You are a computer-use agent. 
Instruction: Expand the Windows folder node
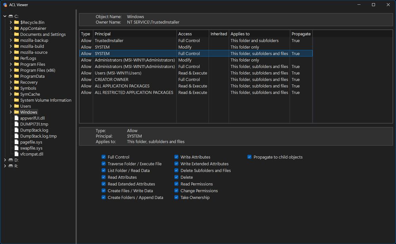[11, 112]
